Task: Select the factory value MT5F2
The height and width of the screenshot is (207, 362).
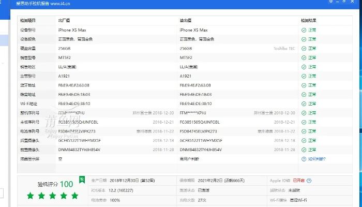Action: point(65,57)
